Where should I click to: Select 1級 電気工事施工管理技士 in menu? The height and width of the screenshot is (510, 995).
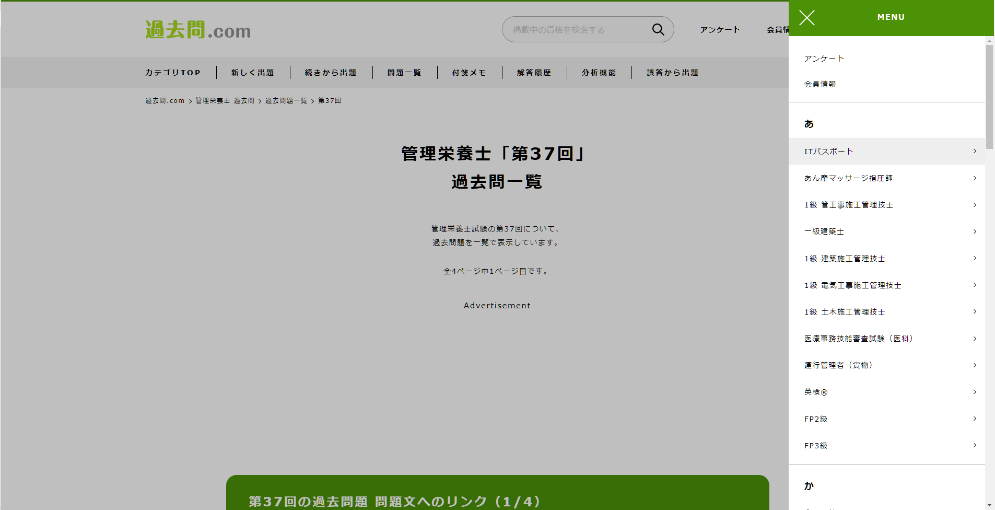point(852,285)
